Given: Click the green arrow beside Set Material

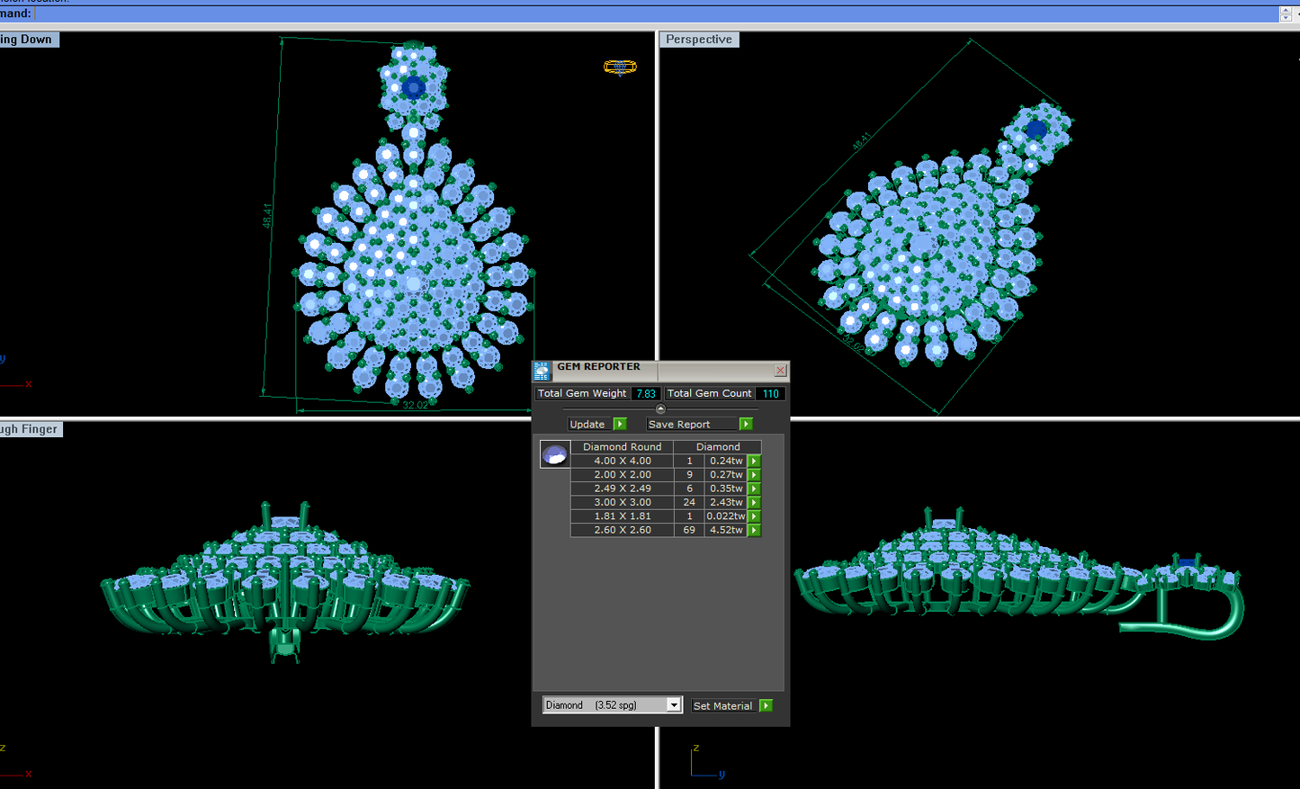Looking at the screenshot, I should (x=766, y=705).
